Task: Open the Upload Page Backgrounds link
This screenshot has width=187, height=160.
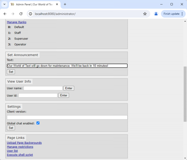Action: pyautogui.click(x=24, y=143)
